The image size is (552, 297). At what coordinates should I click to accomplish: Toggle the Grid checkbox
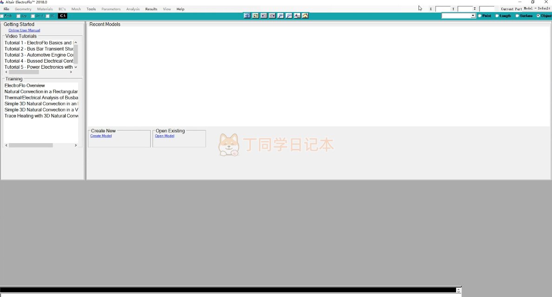(33, 16)
